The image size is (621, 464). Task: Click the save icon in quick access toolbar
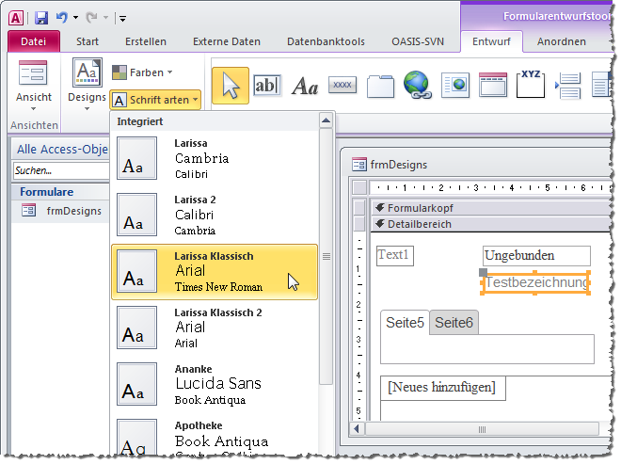click(41, 17)
